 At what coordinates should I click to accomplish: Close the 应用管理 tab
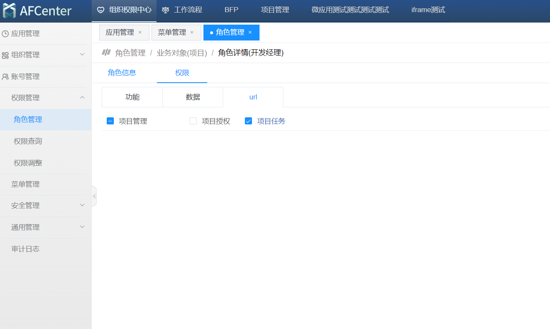(x=140, y=33)
